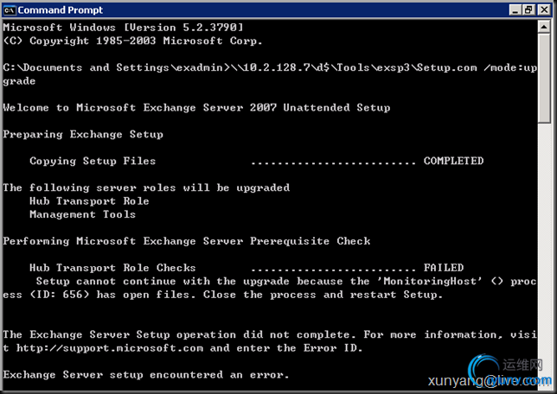Screen dimensions: 557x394
Task: Click the 'Microsoft Windows [Version 5.2.3790]' line
Action: 123,28
